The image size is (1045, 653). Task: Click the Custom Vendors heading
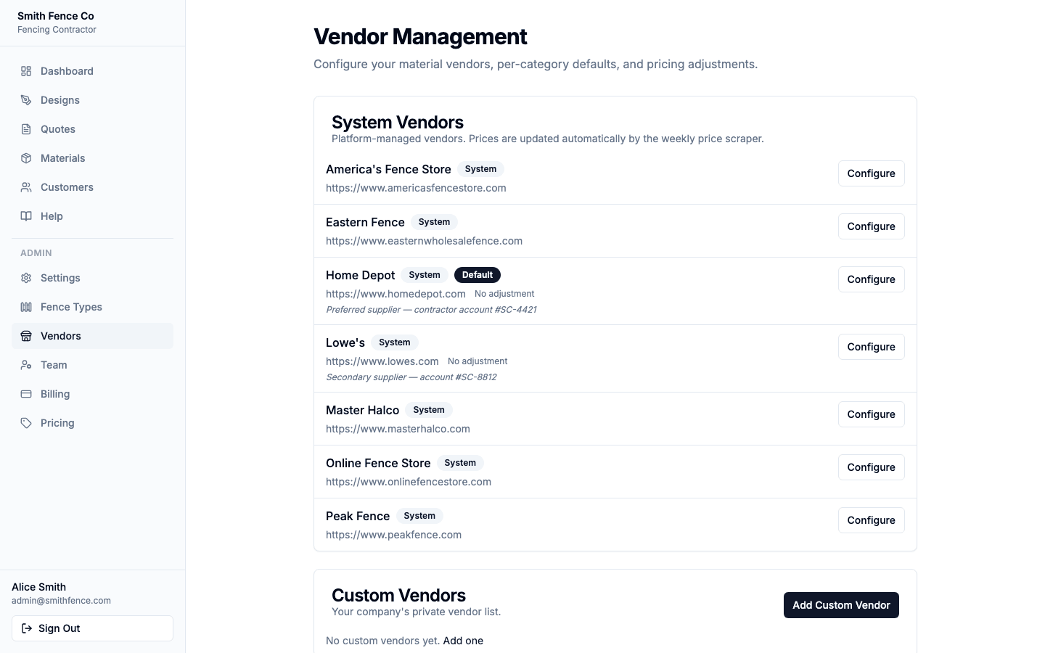pos(398,595)
